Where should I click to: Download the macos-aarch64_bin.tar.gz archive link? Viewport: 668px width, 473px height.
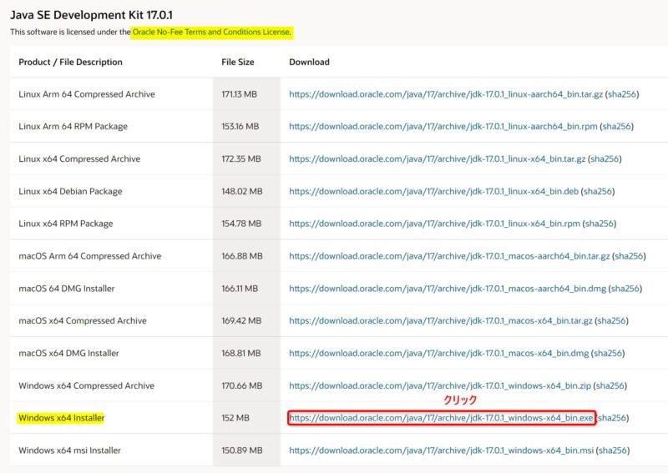pyautogui.click(x=449, y=256)
